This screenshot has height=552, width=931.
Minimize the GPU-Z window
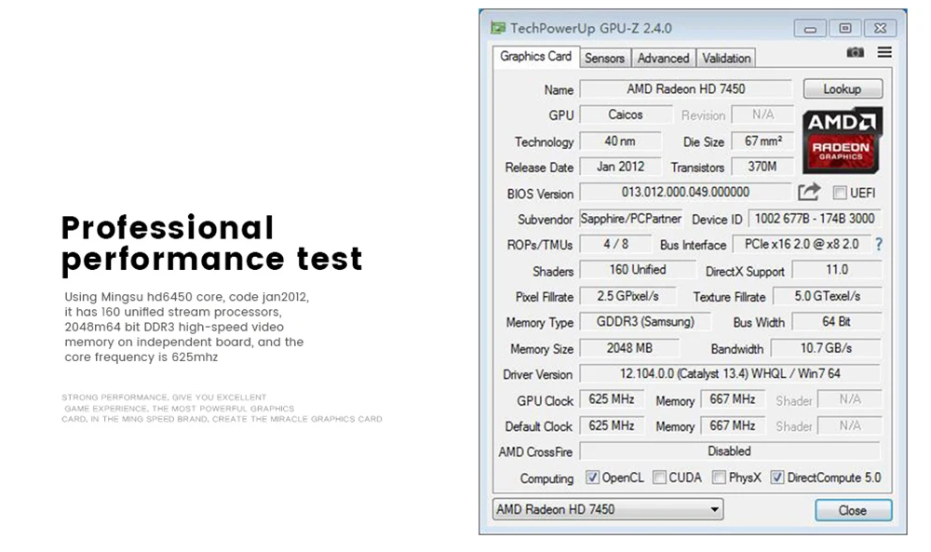[810, 28]
